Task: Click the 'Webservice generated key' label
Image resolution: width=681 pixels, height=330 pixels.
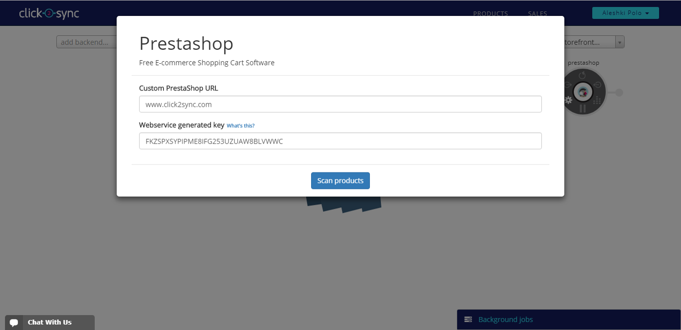Action: click(x=181, y=125)
